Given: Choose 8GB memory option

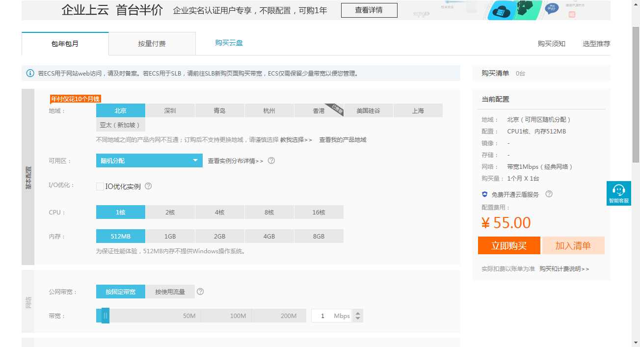Looking at the screenshot, I should pyautogui.click(x=319, y=236).
